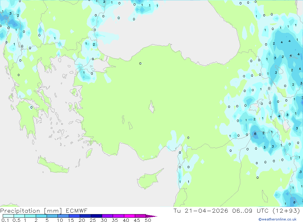This screenshot has width=303, height=222.
Task: Click the island of Cyprus
Action: pos(149,180)
